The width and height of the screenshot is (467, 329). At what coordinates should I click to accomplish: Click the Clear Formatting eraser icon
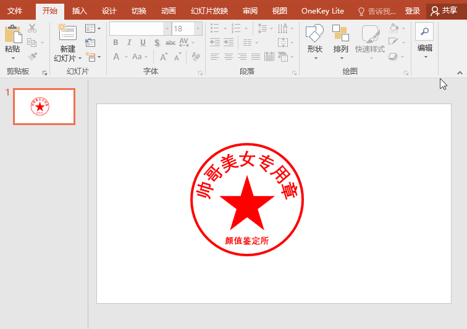point(196,57)
